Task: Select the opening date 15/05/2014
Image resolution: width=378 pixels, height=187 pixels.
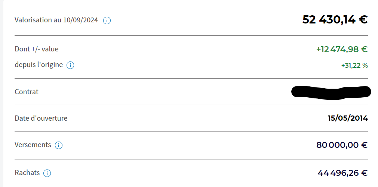Action: click(348, 118)
